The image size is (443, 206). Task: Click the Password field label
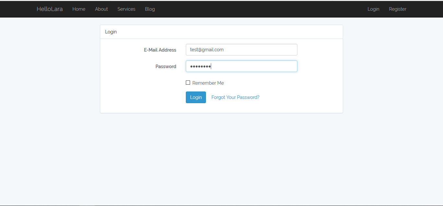pyautogui.click(x=166, y=67)
